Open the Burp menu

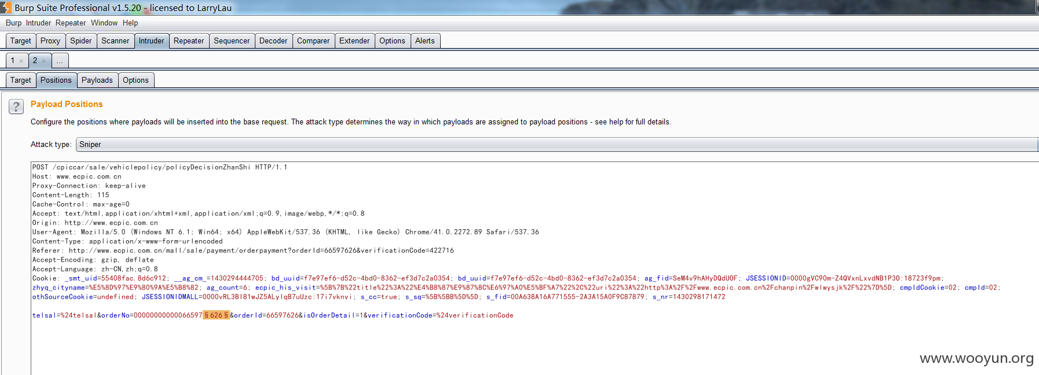(13, 23)
